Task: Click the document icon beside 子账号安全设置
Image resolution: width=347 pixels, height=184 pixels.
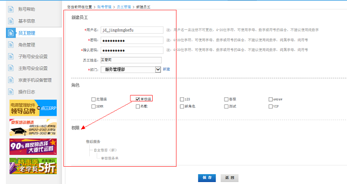Action: tap(10, 56)
